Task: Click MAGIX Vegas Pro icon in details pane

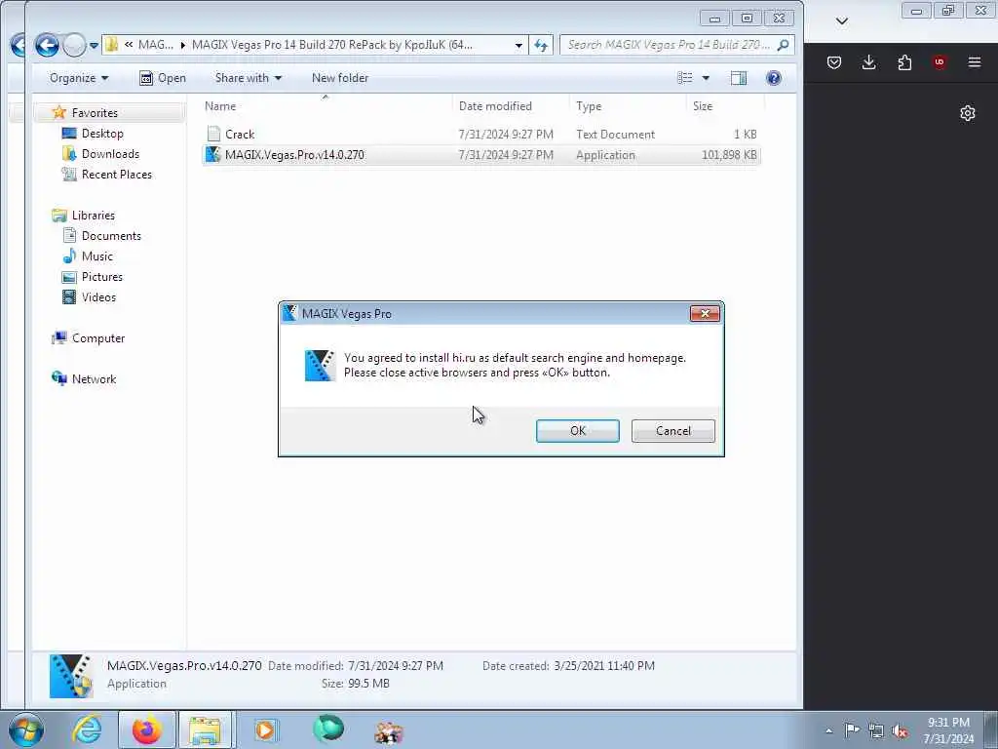Action: pyautogui.click(x=70, y=675)
